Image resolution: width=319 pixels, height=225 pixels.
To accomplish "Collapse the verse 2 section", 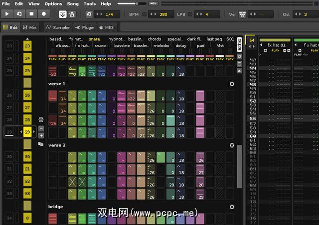I will click(x=232, y=145).
